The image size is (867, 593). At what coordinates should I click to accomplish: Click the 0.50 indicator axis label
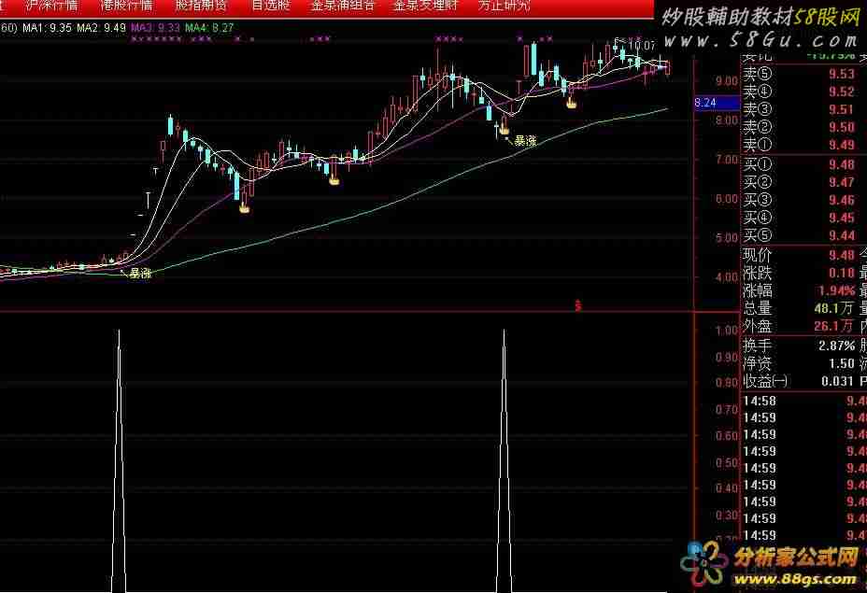(x=727, y=462)
